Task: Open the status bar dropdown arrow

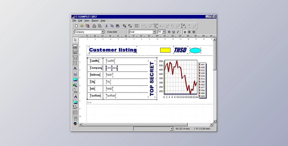Action: [x=172, y=129]
